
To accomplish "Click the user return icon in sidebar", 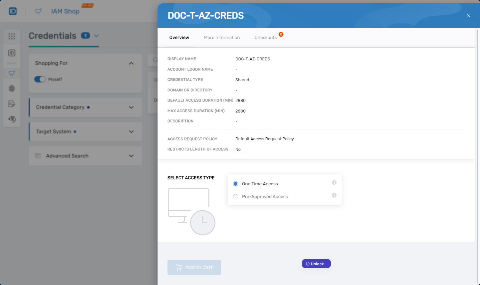I will [x=12, y=119].
